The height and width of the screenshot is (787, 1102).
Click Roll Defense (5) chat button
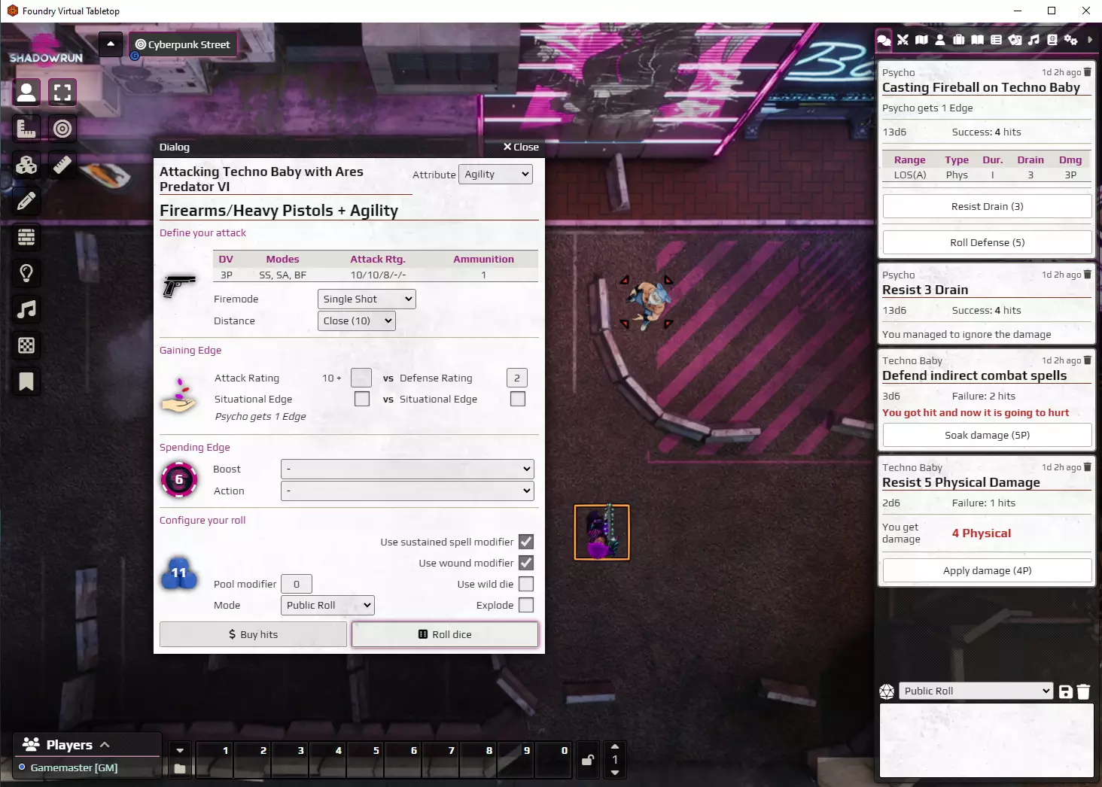987,242
